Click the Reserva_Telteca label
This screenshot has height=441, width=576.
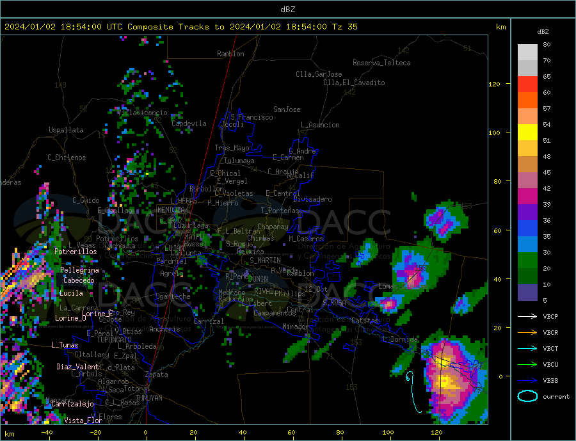(381, 63)
